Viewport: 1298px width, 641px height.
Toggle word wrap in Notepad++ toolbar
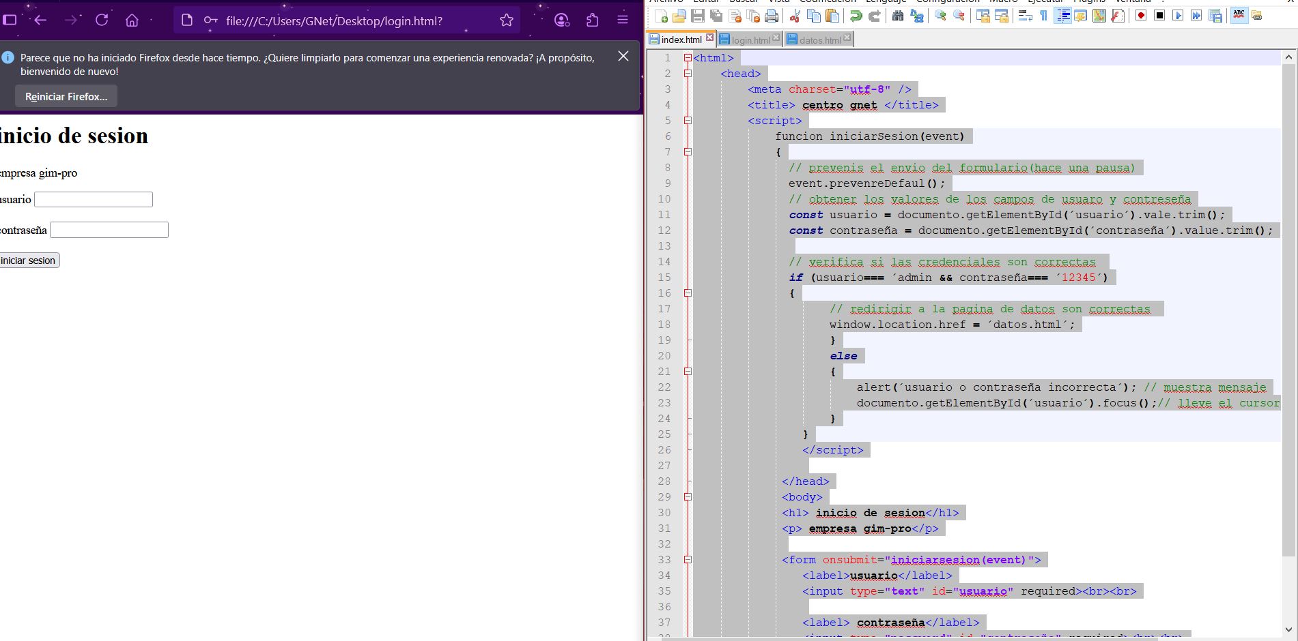point(1025,16)
